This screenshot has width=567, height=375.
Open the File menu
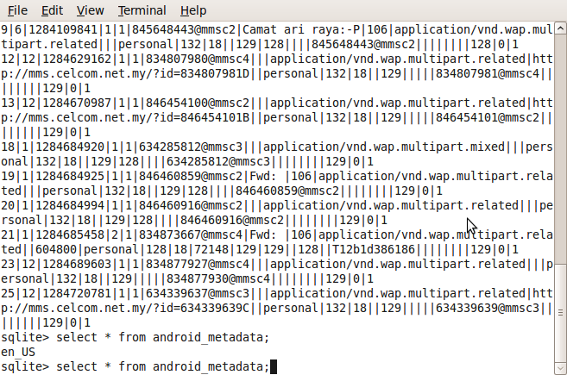pyautogui.click(x=17, y=10)
